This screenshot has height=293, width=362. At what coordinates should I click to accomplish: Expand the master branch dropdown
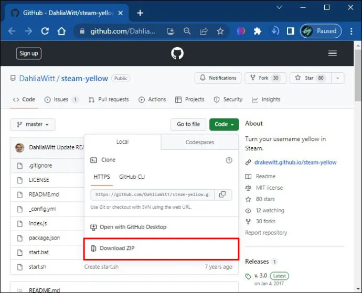33,124
